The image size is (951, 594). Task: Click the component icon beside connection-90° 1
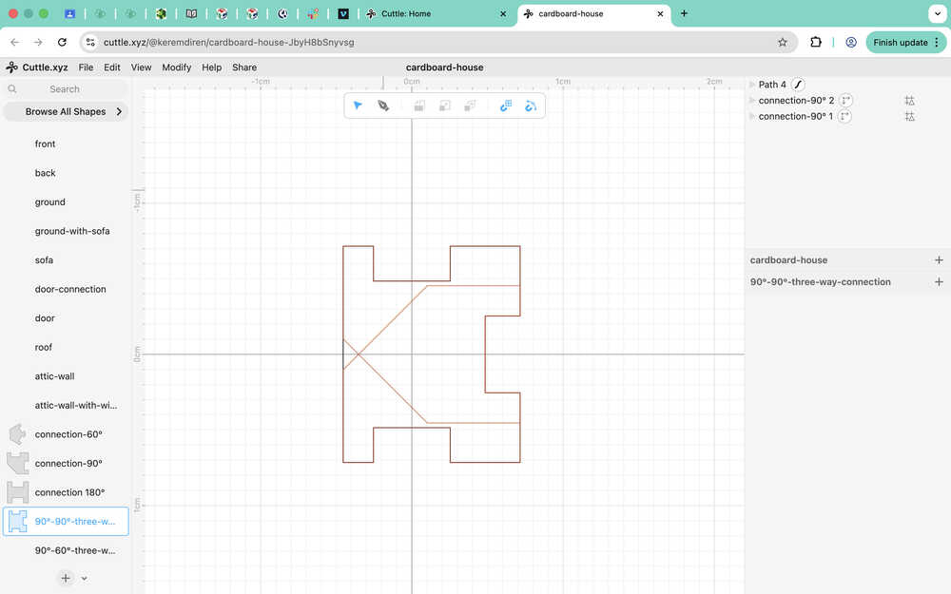[x=844, y=116]
